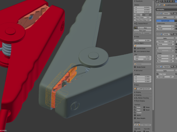Viewport: 177px width, 132px height.
Task: Collapse the Transform panel
Action: point(135,1)
